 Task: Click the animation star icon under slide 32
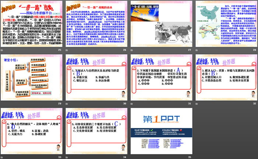tap(196, 104)
